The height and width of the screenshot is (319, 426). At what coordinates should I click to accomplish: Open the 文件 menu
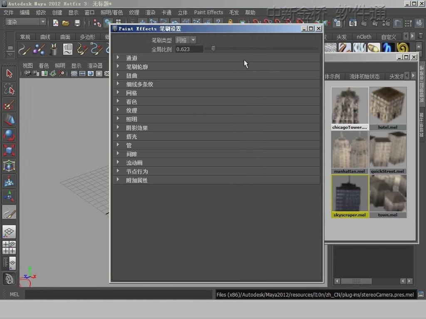(x=8, y=12)
